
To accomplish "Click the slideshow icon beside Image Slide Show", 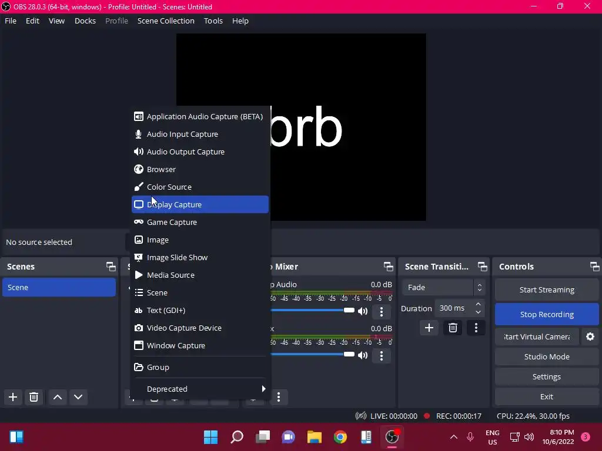I will click(139, 257).
